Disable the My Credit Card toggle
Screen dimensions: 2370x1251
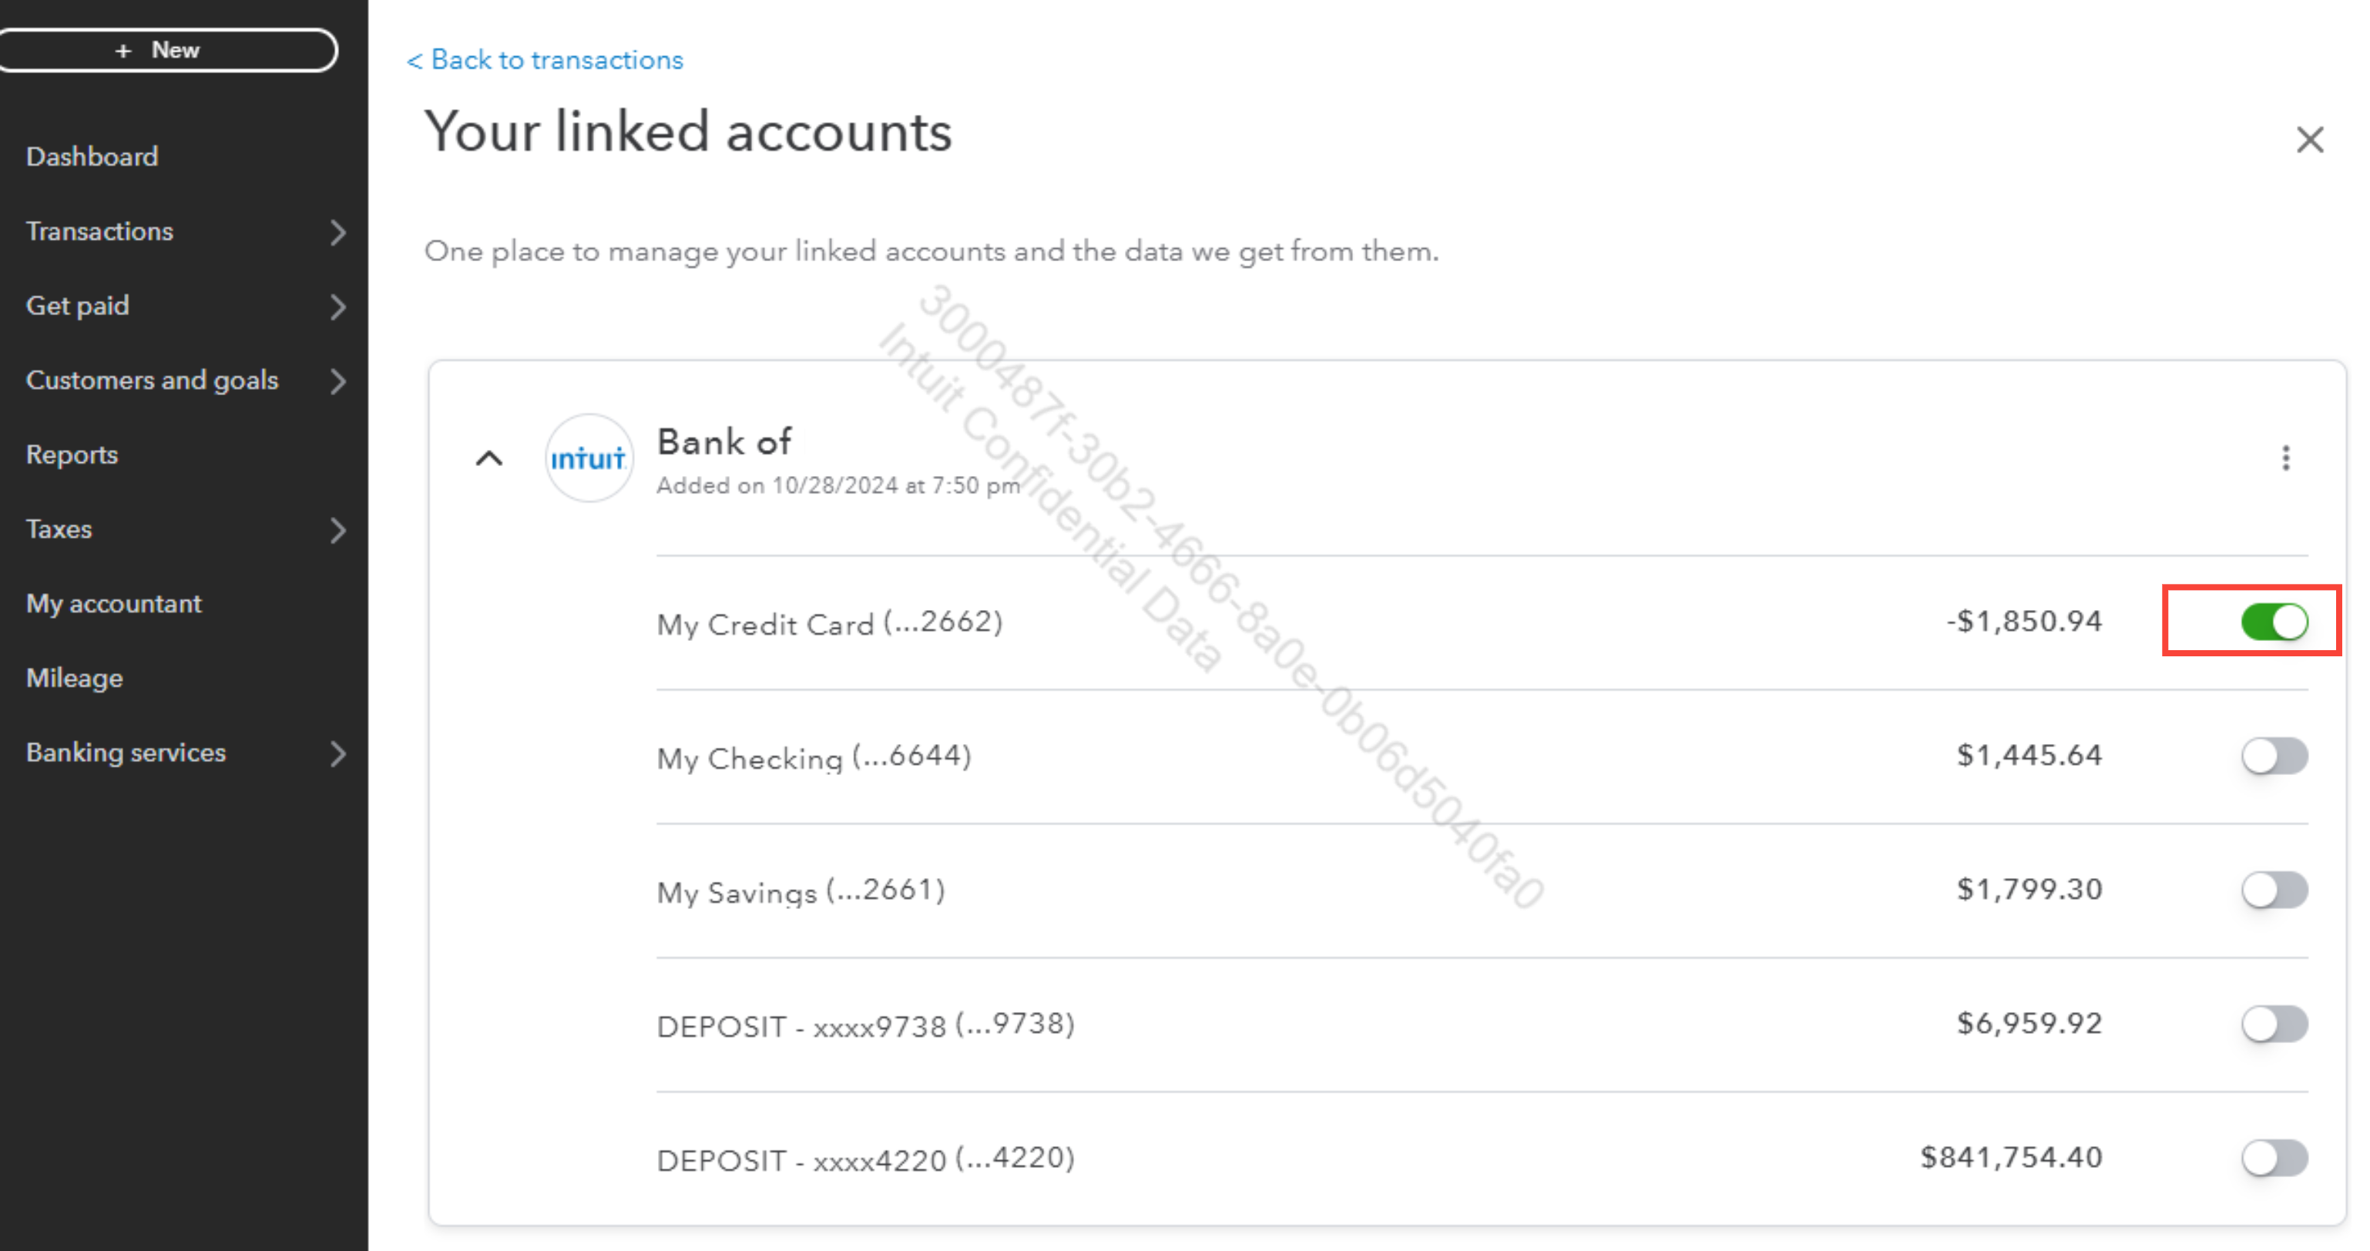pos(2274,622)
